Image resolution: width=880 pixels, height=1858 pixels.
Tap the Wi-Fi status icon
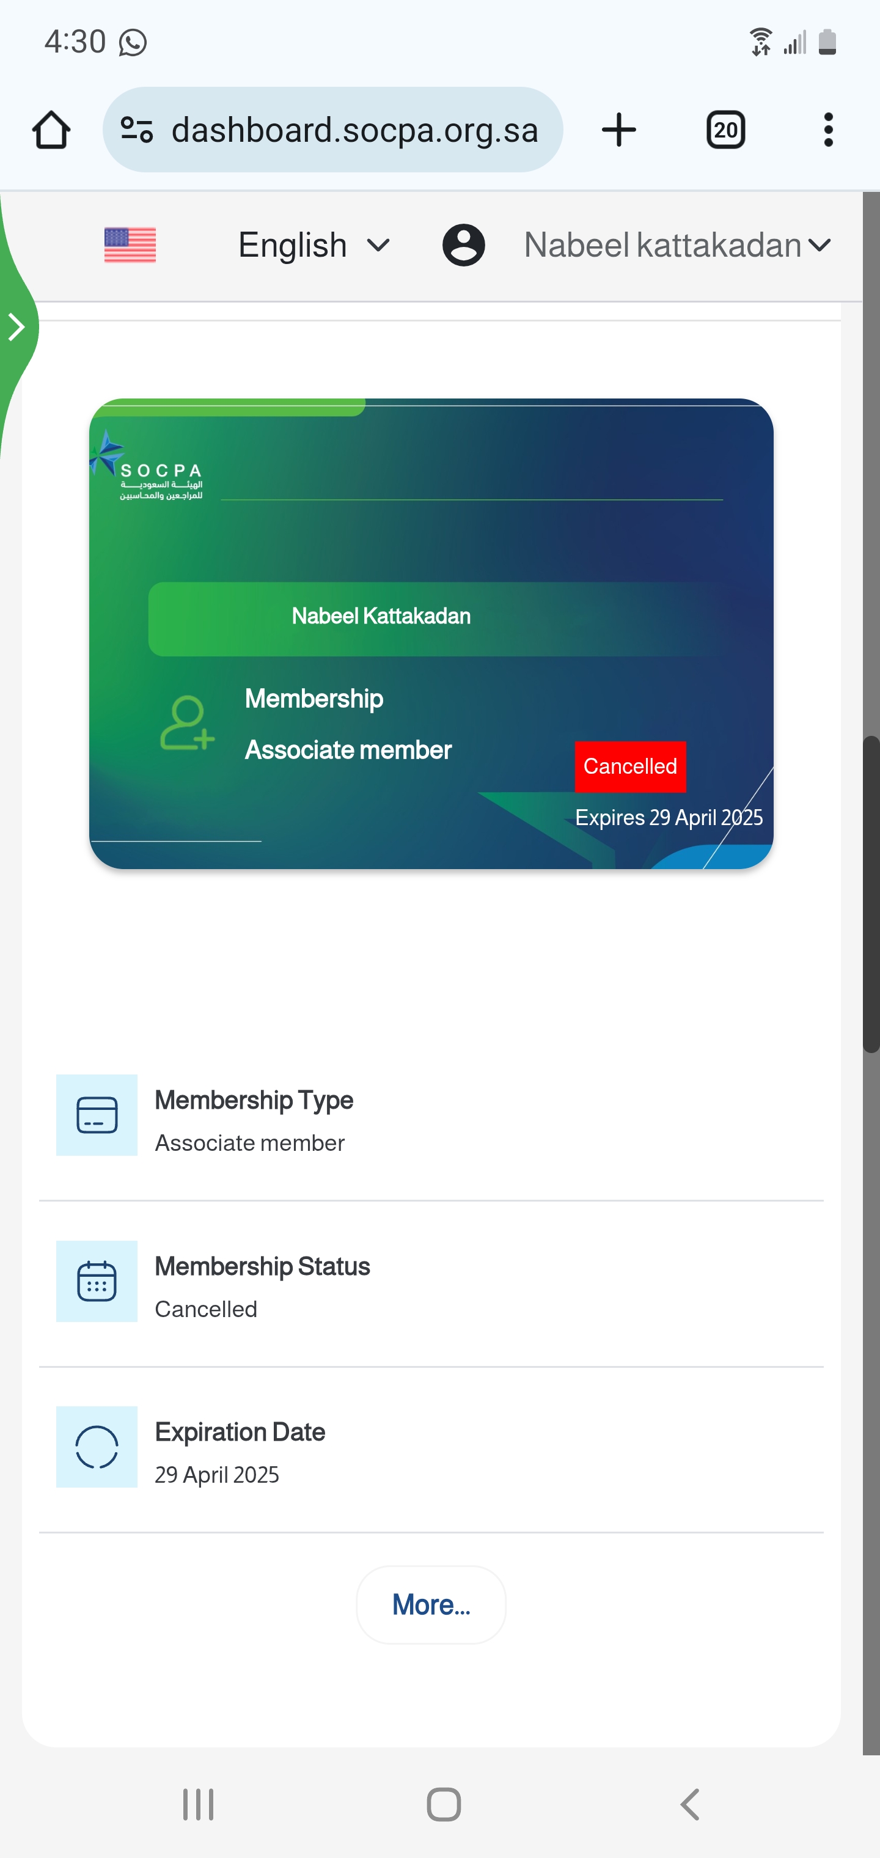(x=760, y=42)
